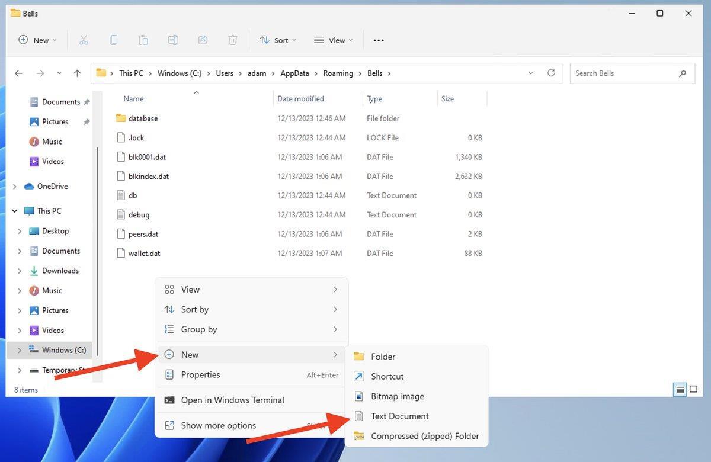Switch to details list view toggle

coord(680,389)
